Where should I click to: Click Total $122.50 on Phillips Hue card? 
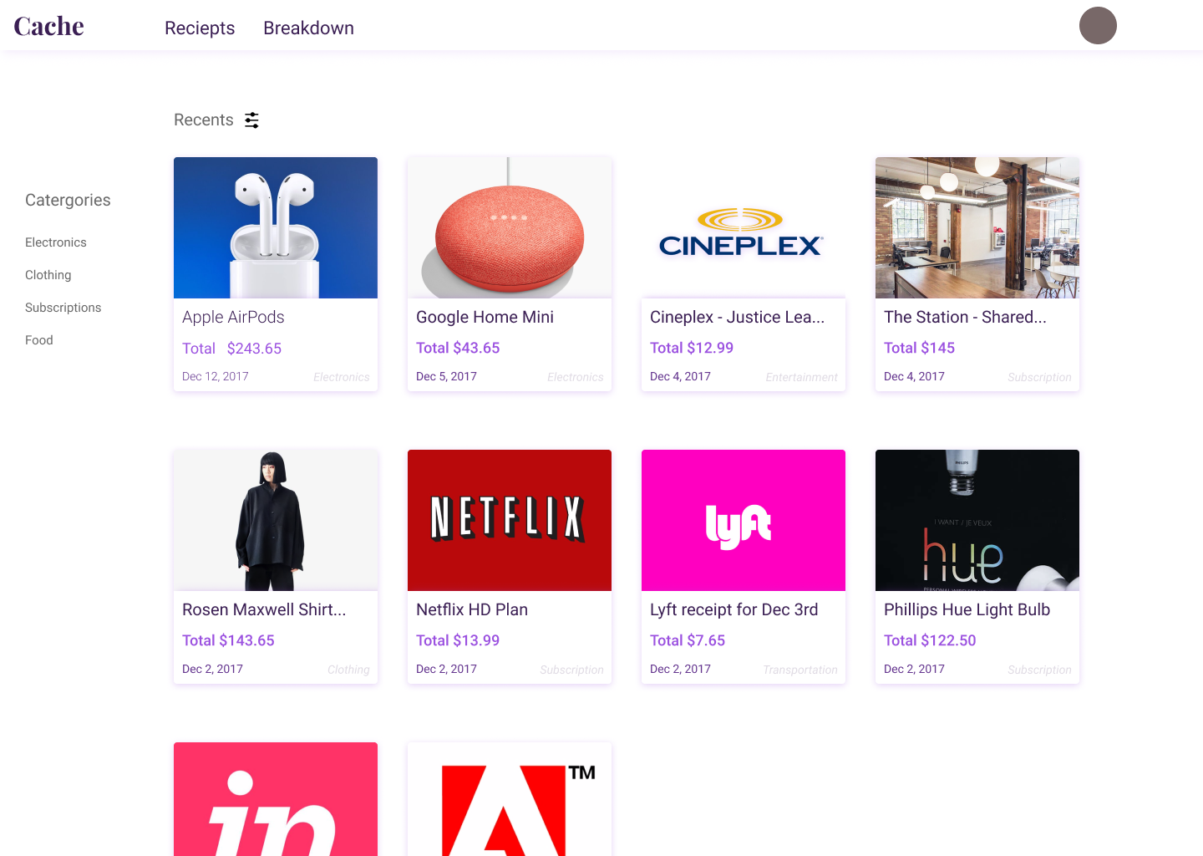pyautogui.click(x=930, y=641)
